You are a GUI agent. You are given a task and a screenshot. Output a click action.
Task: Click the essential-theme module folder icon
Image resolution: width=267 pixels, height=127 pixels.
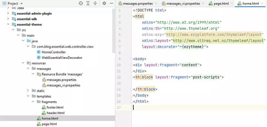14,25
